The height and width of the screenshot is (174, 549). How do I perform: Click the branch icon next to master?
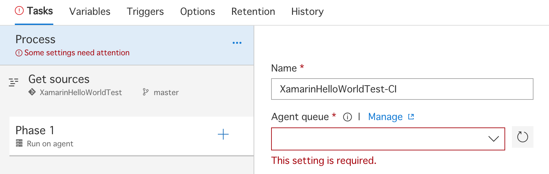pos(145,92)
